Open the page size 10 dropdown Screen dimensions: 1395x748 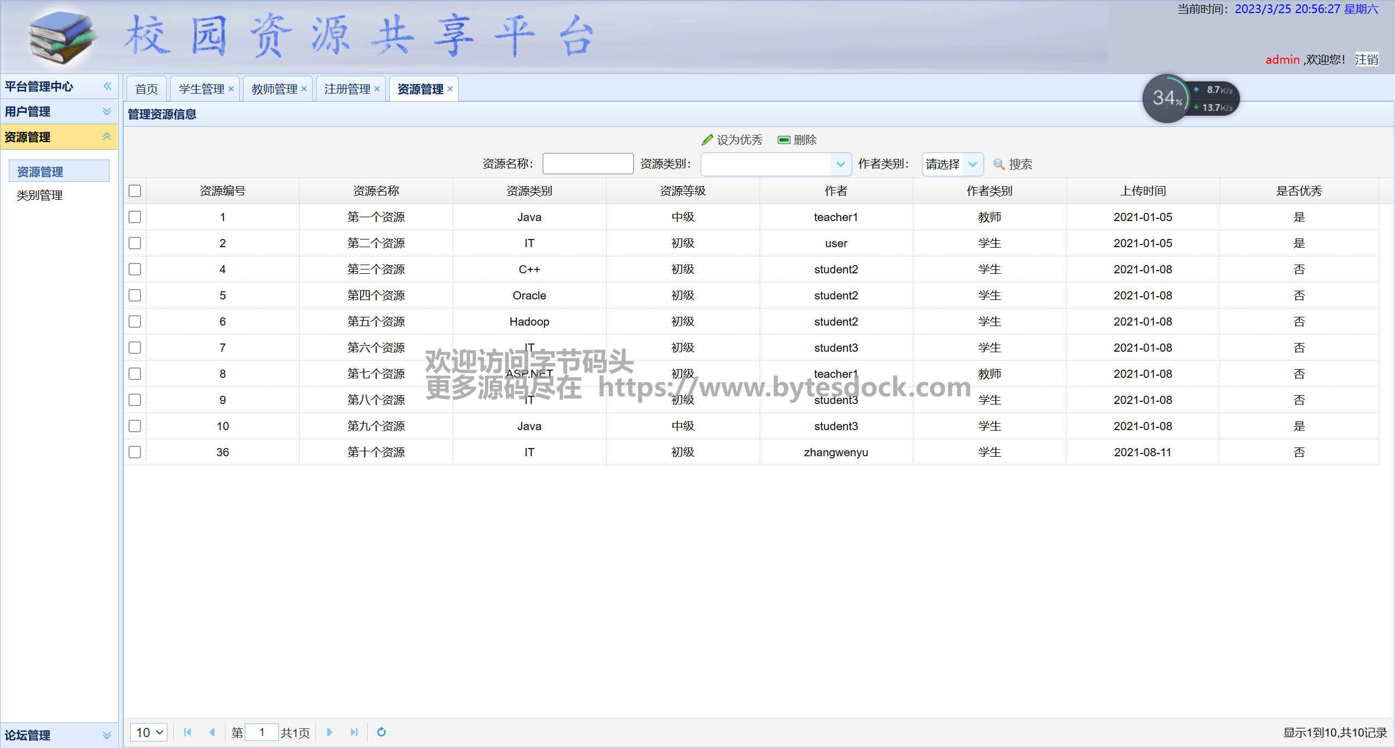pos(149,732)
